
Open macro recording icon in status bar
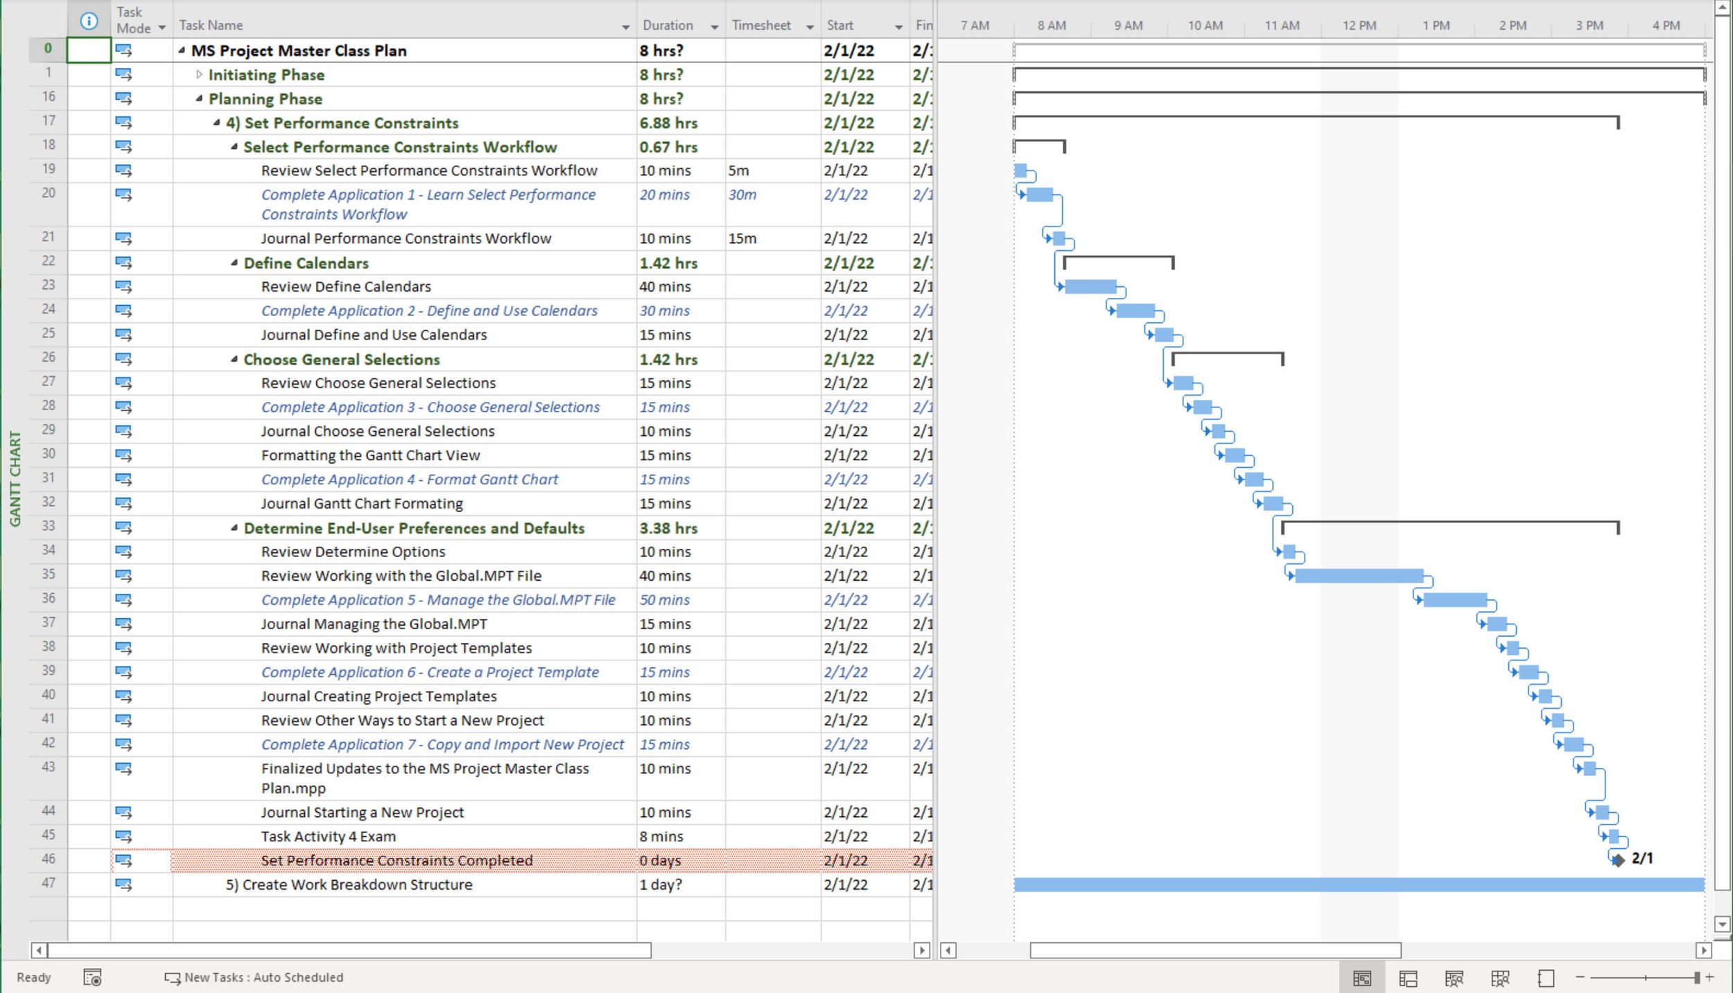(92, 977)
